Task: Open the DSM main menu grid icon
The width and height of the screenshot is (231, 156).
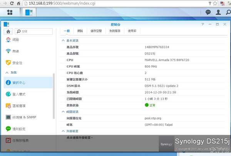Action: pyautogui.click(x=9, y=12)
